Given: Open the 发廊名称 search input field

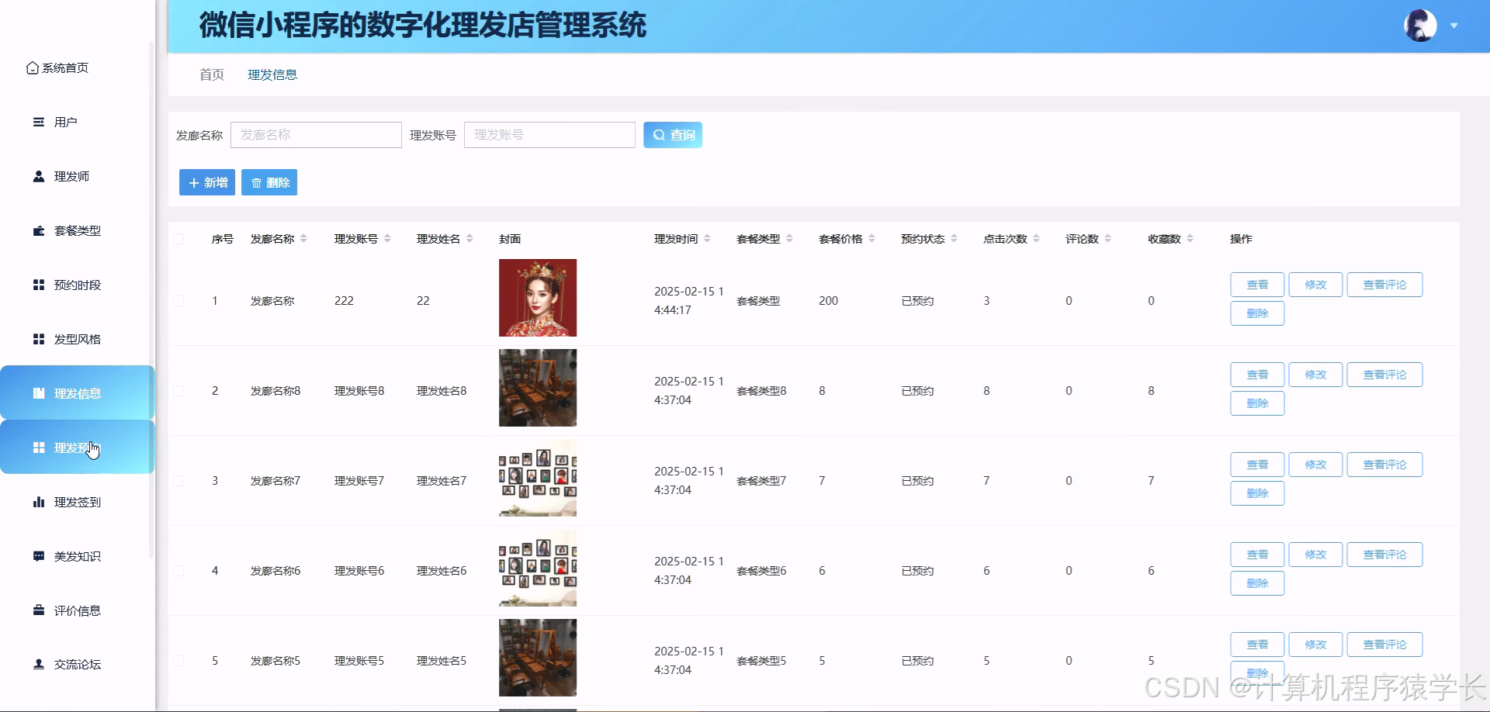Looking at the screenshot, I should 316,134.
